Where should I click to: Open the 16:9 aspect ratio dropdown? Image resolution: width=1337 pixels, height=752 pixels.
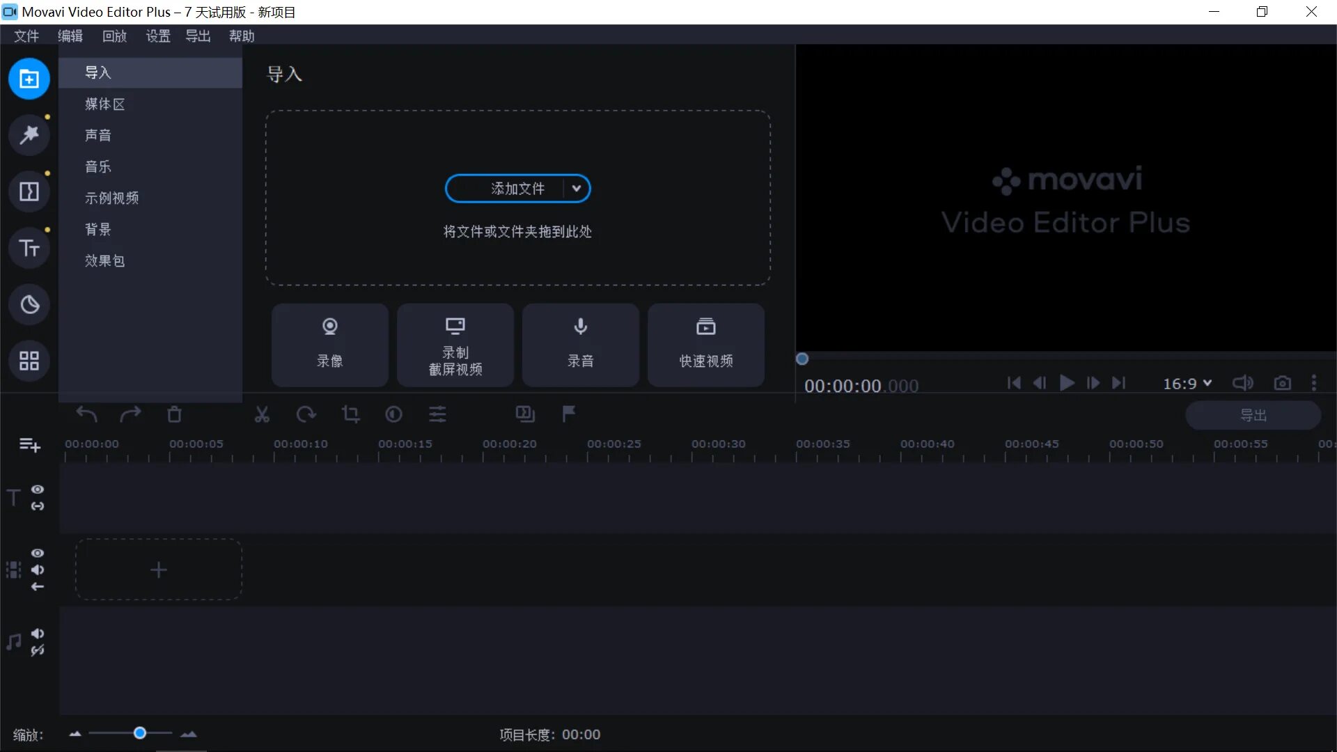[x=1187, y=383]
